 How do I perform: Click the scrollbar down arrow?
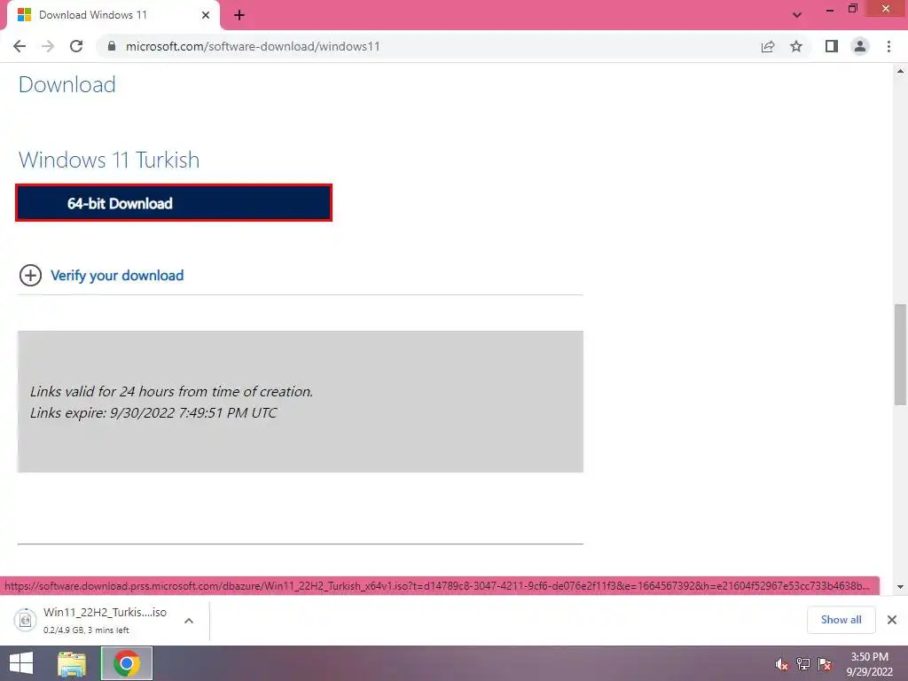pyautogui.click(x=900, y=587)
